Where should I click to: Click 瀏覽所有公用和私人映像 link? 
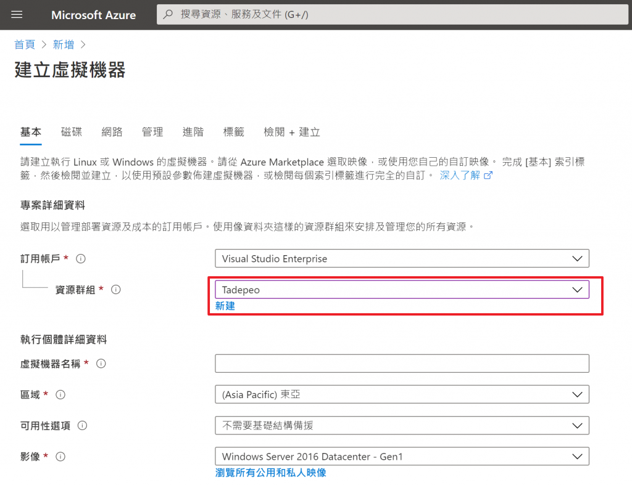pyautogui.click(x=270, y=473)
